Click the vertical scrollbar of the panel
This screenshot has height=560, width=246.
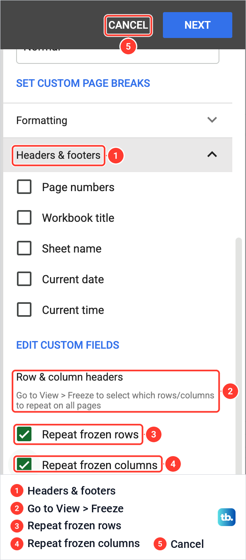coord(238,356)
